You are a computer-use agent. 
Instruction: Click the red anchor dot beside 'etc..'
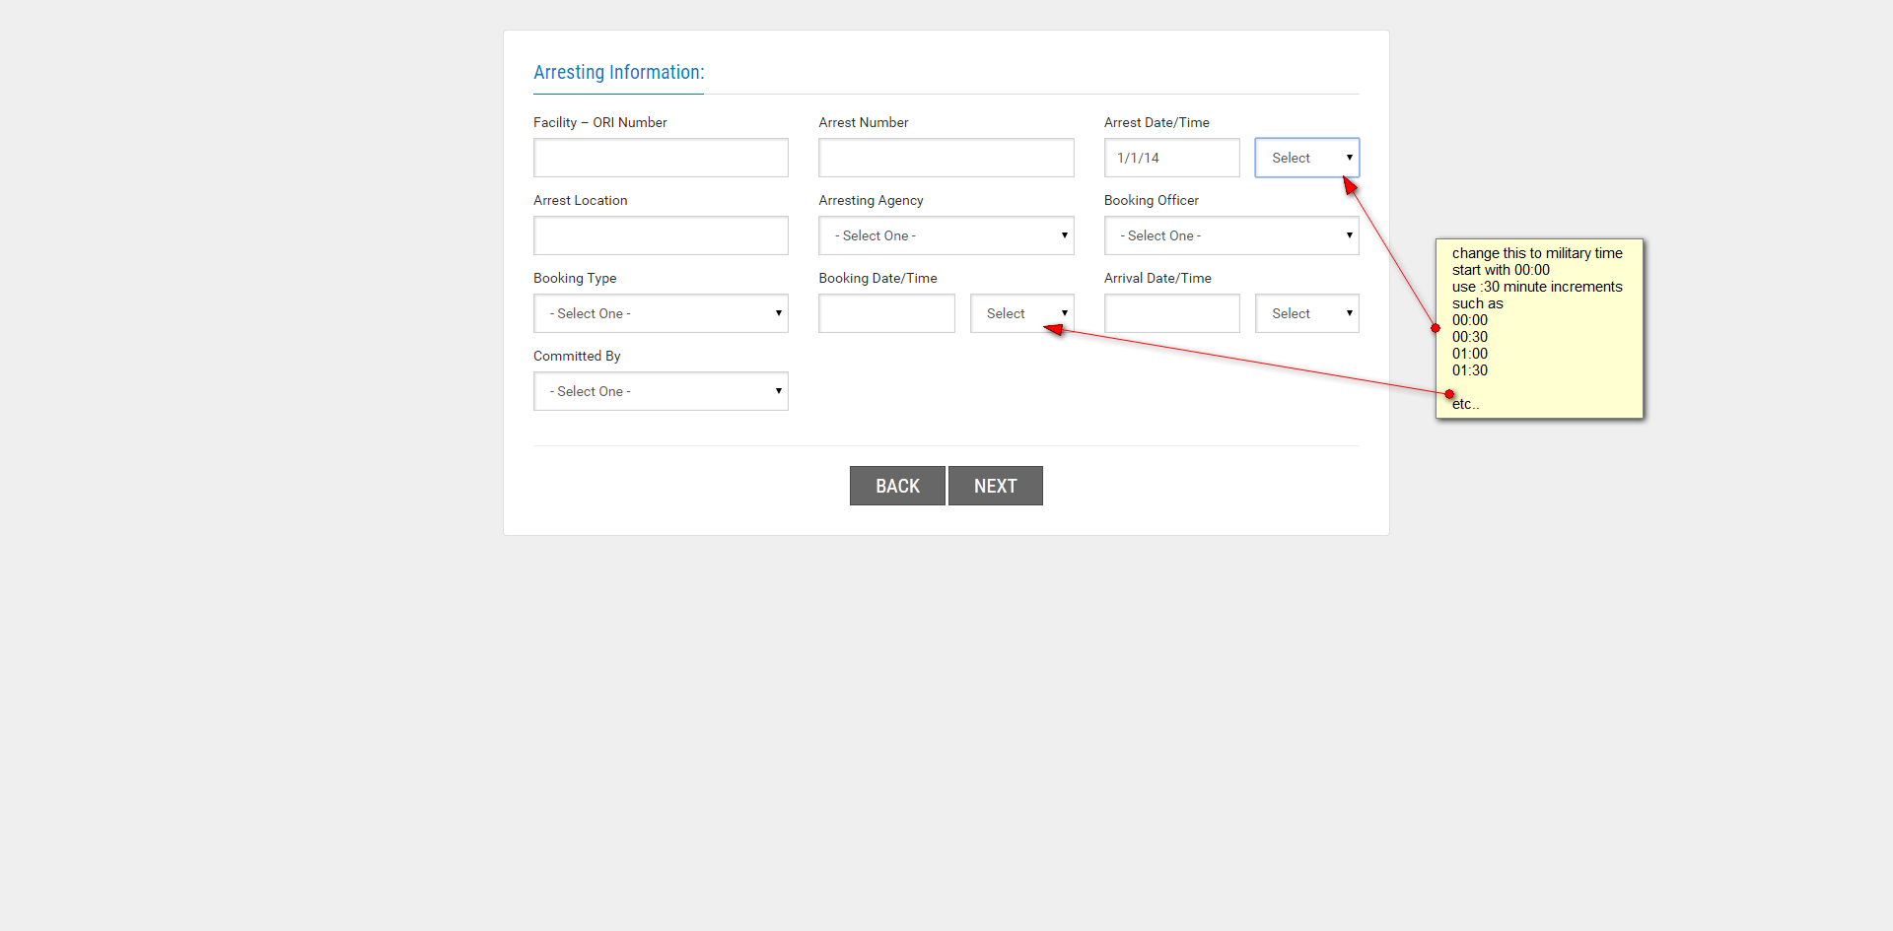click(1449, 394)
